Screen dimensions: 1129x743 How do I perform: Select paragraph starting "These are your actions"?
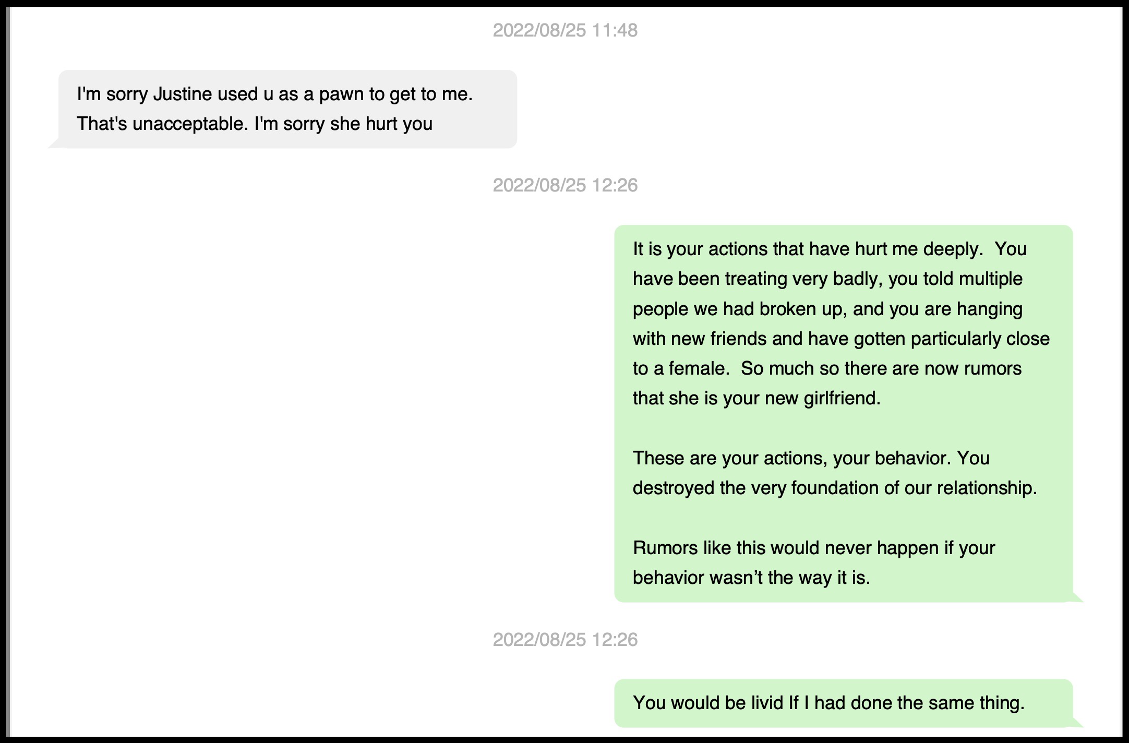(835, 473)
